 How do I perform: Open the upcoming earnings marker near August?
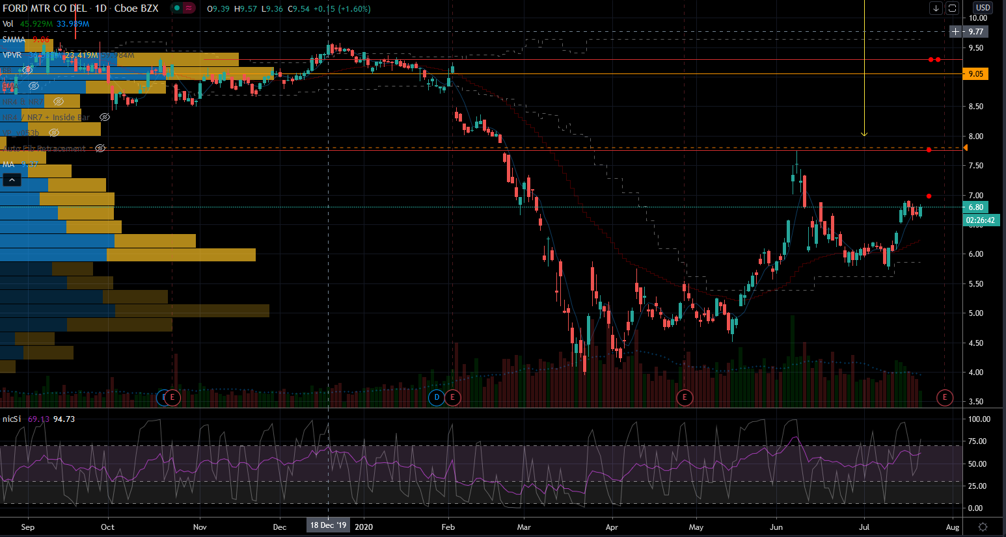point(944,397)
